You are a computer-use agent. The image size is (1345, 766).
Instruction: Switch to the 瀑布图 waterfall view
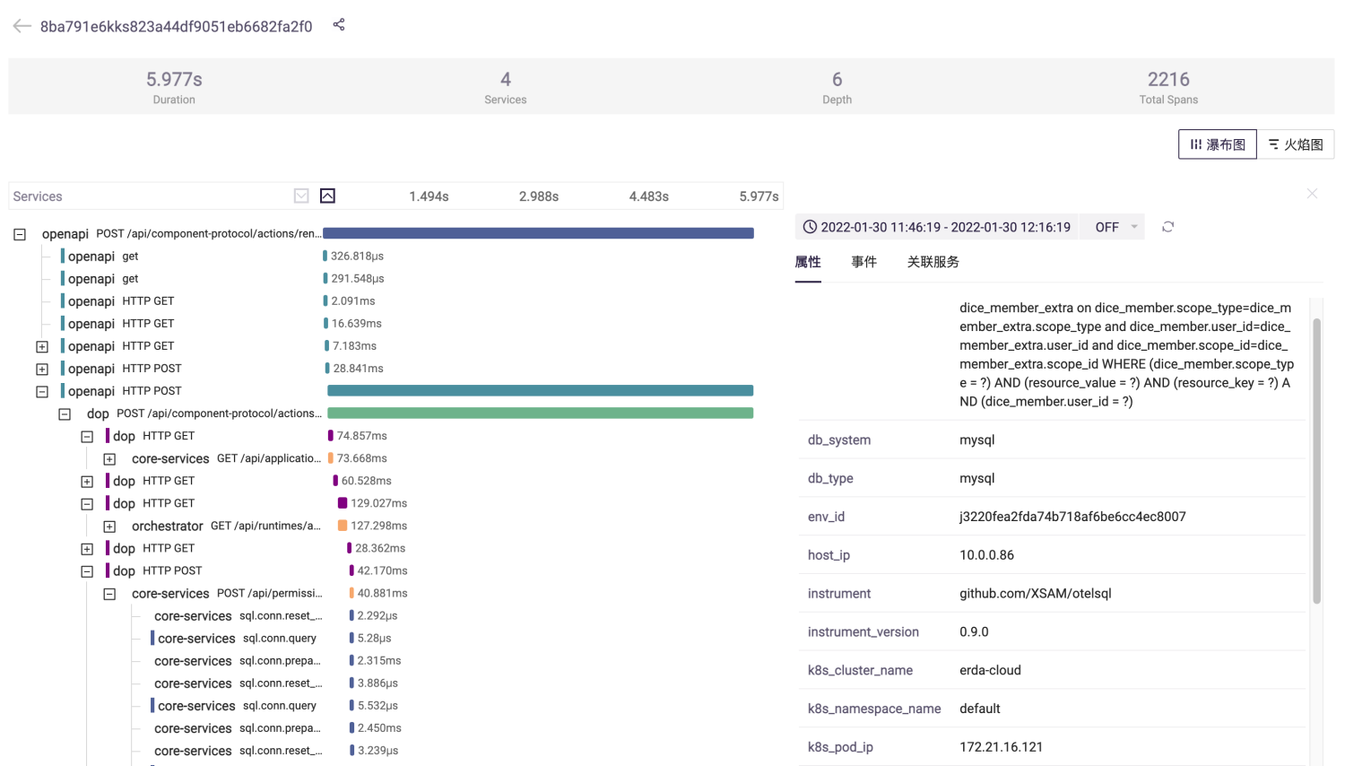(x=1218, y=144)
